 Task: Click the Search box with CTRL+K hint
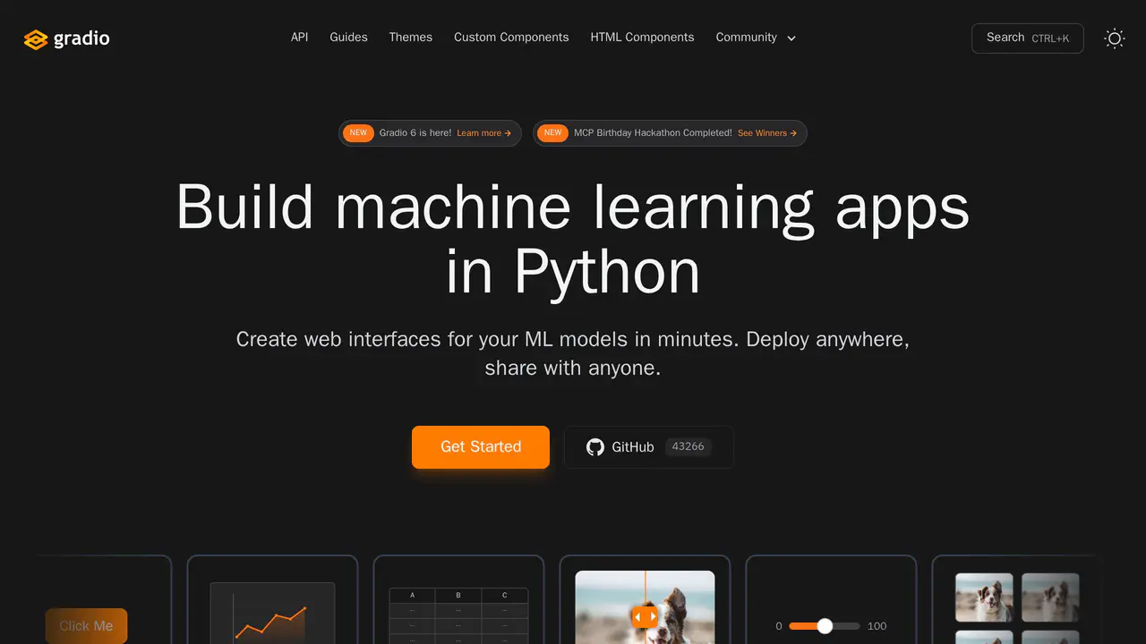point(1028,38)
